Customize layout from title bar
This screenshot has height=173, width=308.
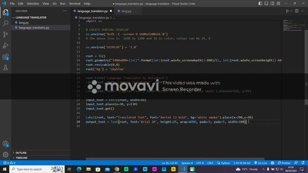[x=279, y=3]
